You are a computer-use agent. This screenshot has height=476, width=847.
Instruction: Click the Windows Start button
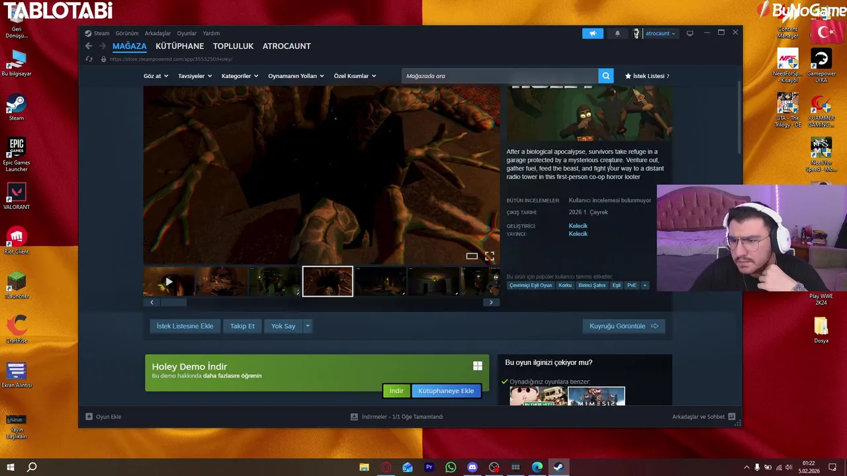click(11, 467)
